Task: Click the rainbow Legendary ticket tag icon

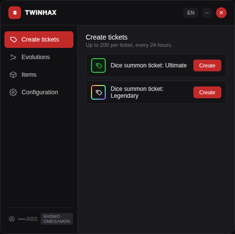Action: pos(98,92)
